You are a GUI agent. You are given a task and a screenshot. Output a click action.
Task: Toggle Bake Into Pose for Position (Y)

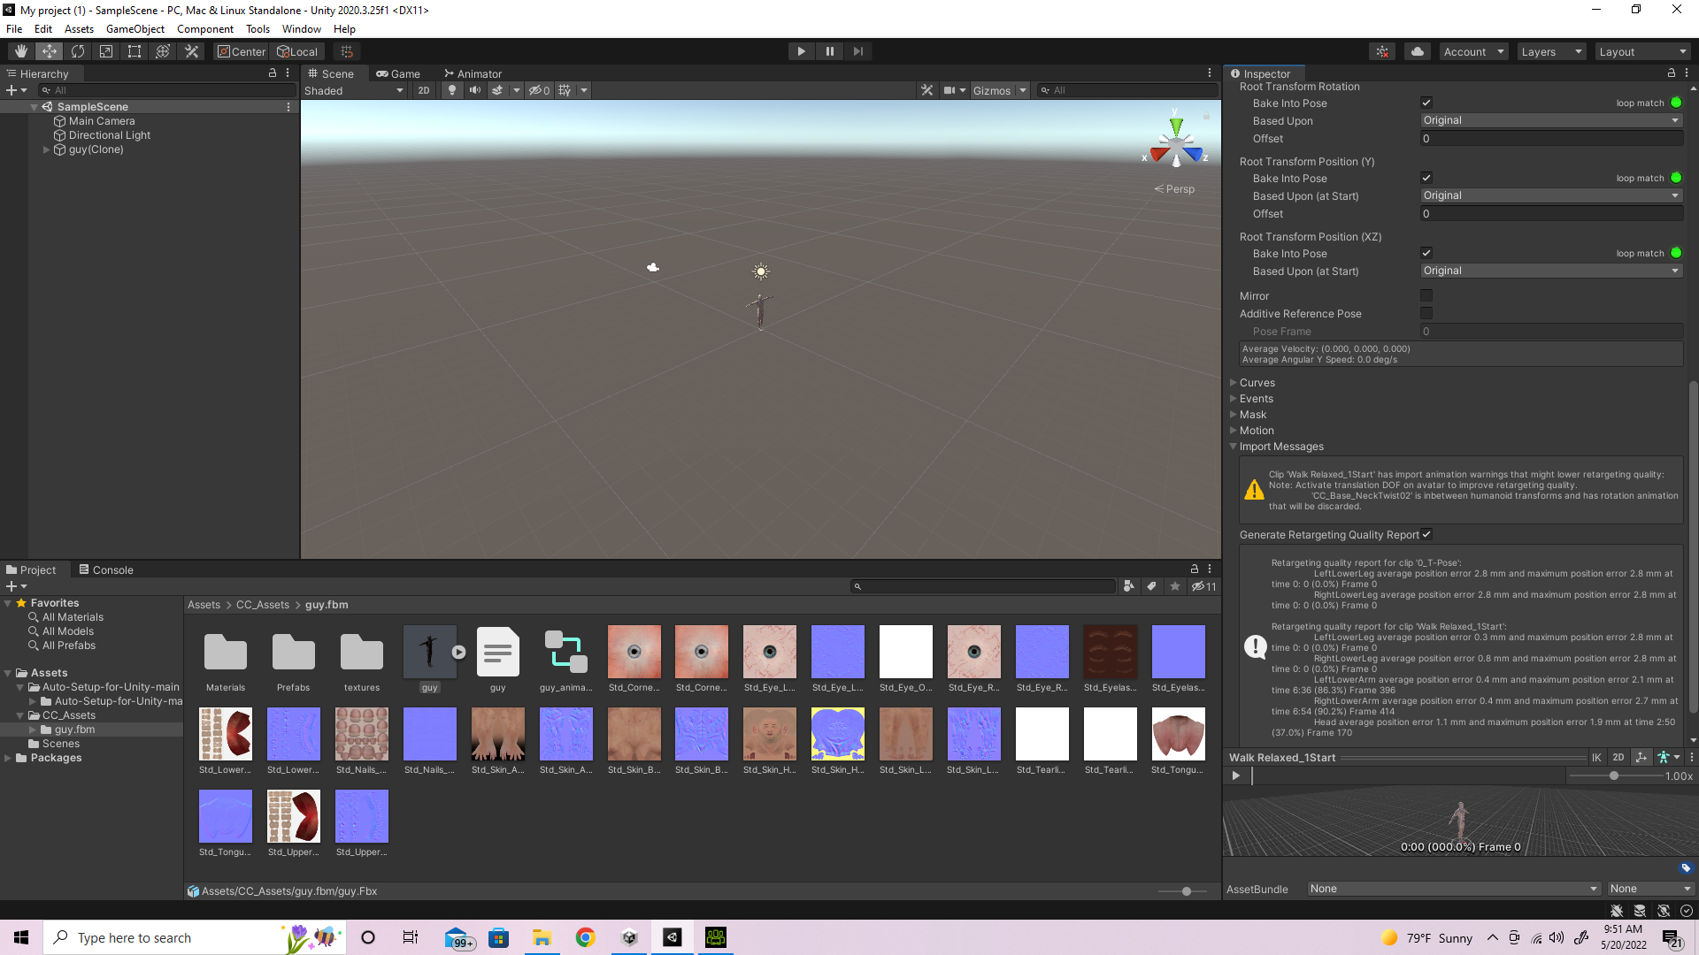1426,179
